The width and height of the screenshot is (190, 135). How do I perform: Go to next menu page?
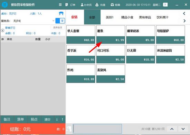click(183, 129)
